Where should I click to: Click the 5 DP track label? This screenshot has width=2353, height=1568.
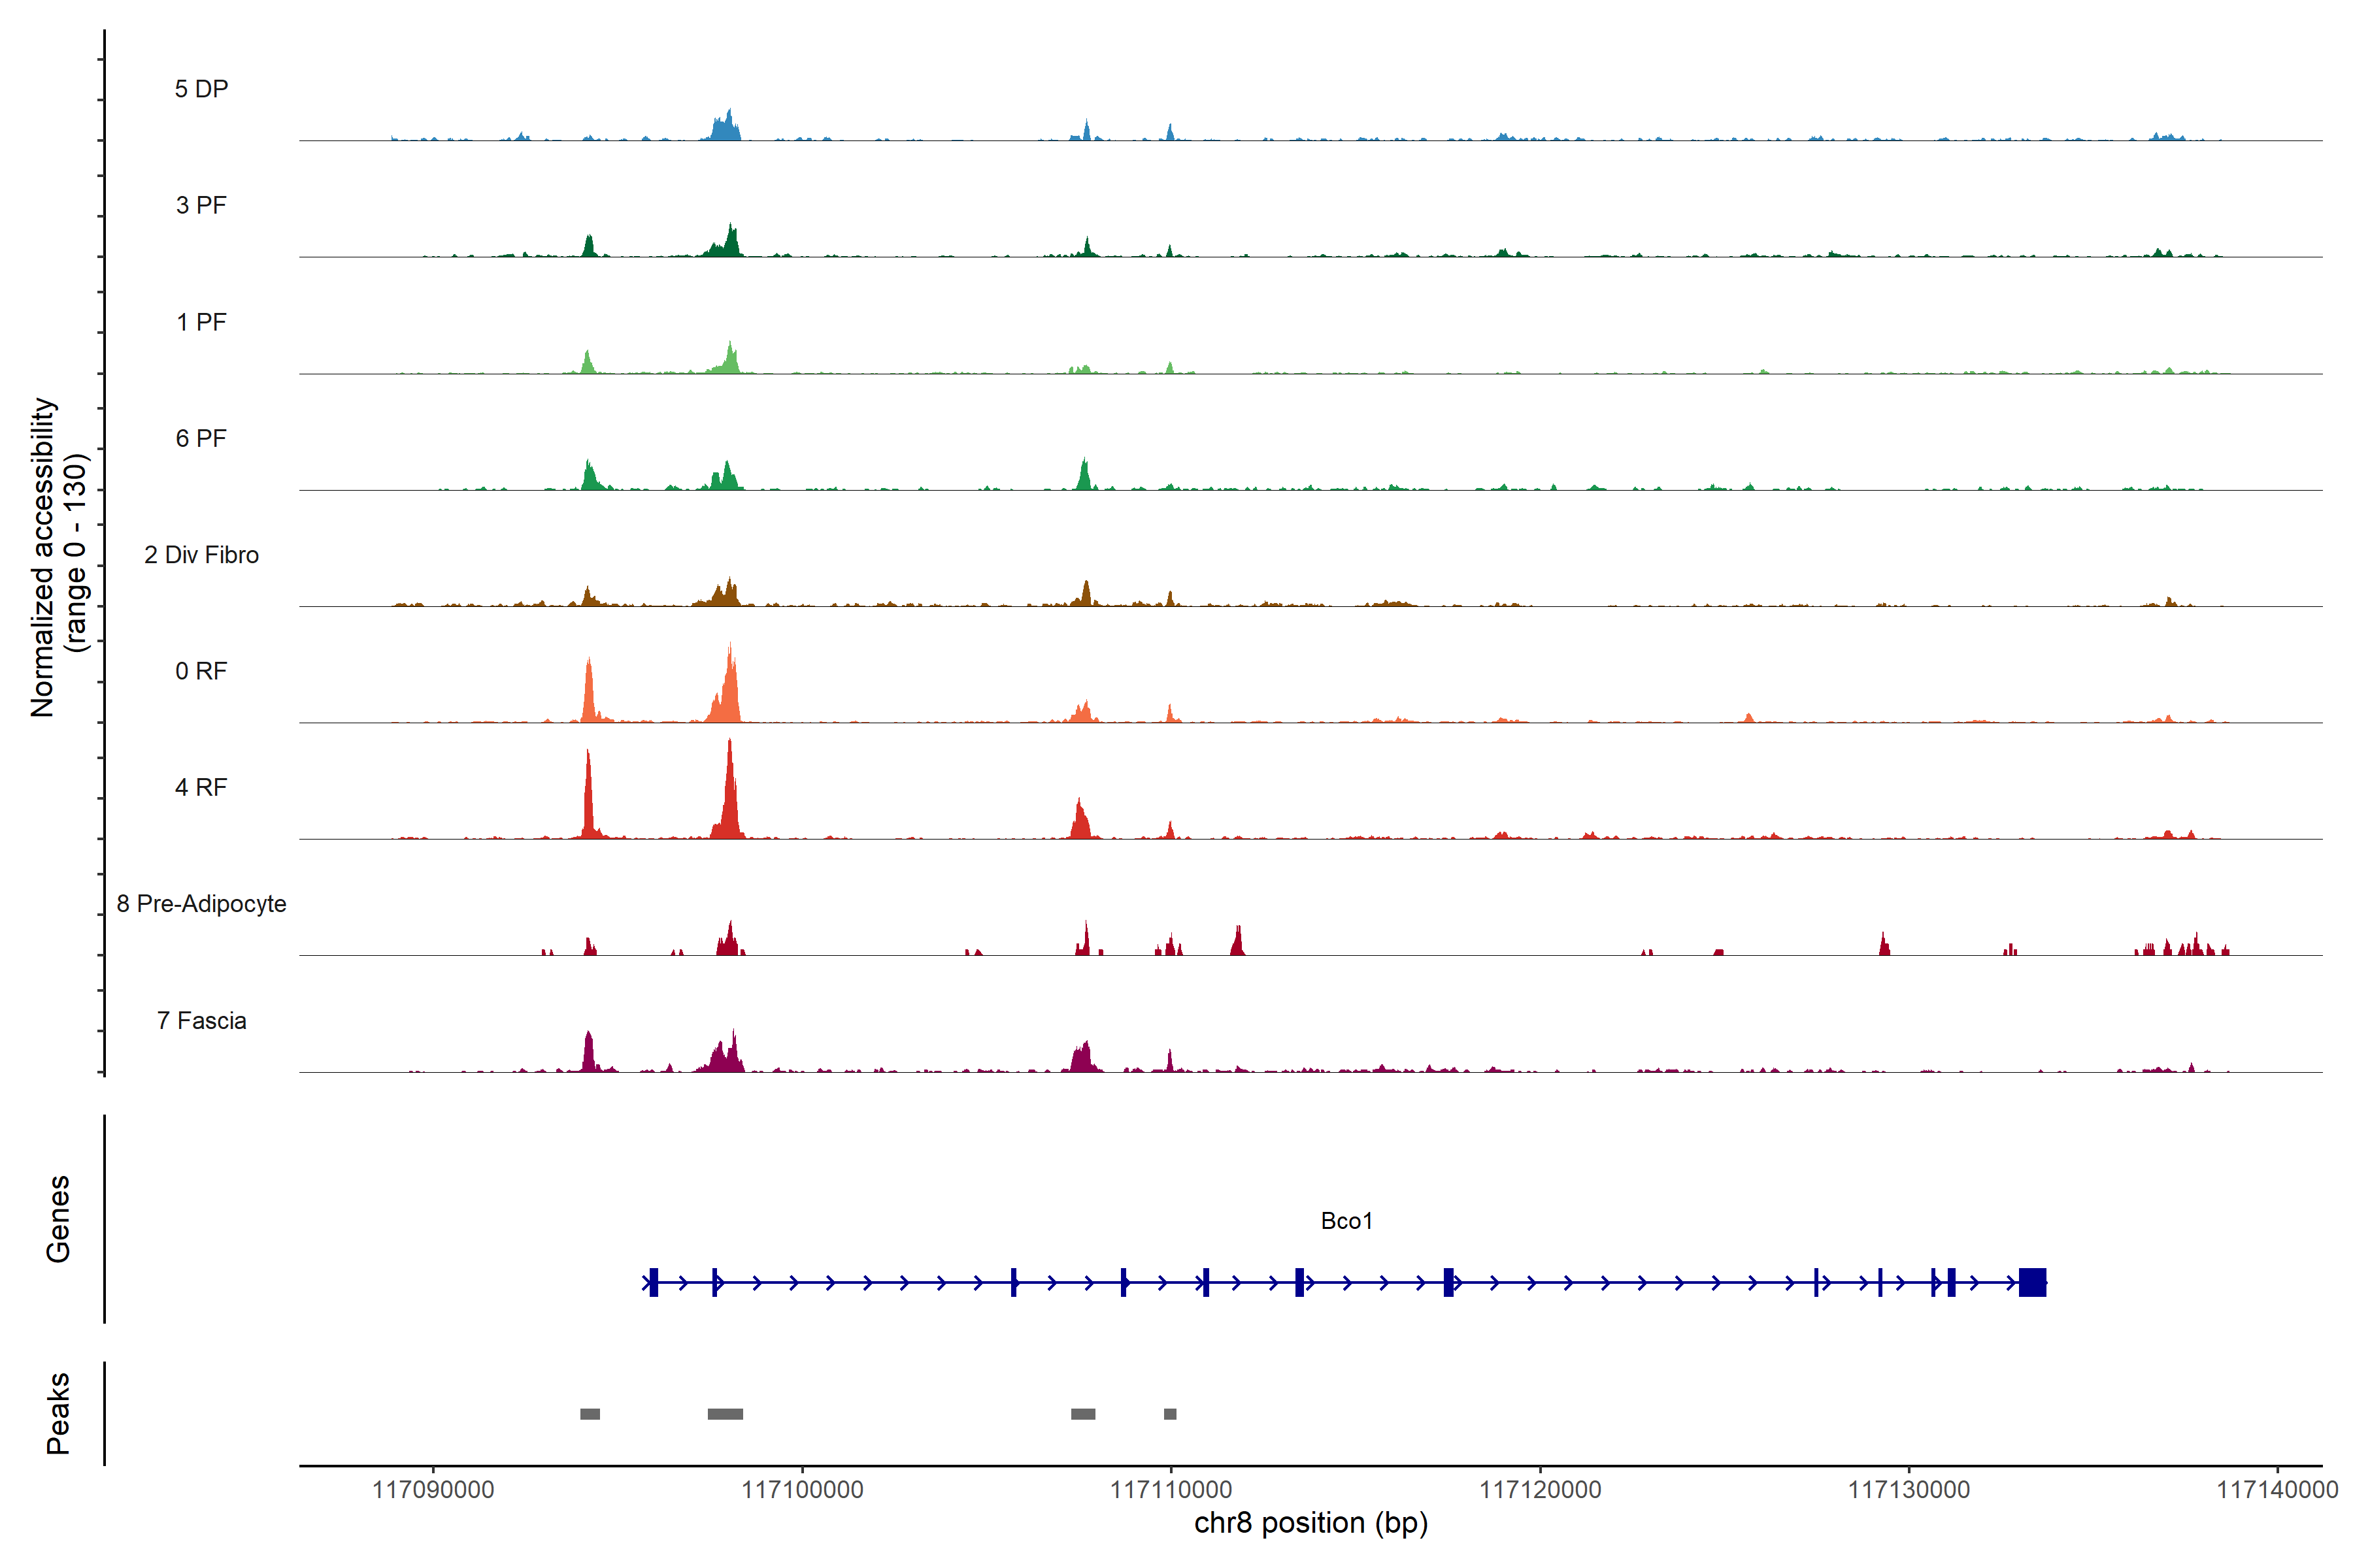pyautogui.click(x=201, y=89)
